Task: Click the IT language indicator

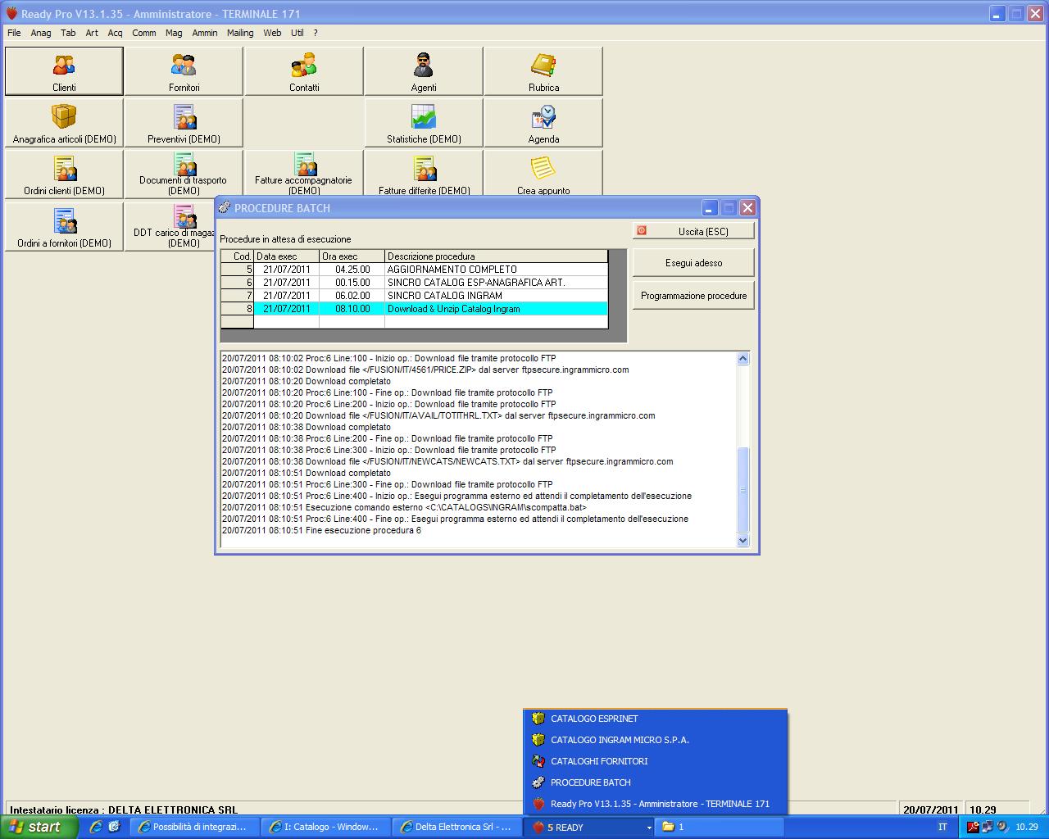Action: (x=942, y=827)
